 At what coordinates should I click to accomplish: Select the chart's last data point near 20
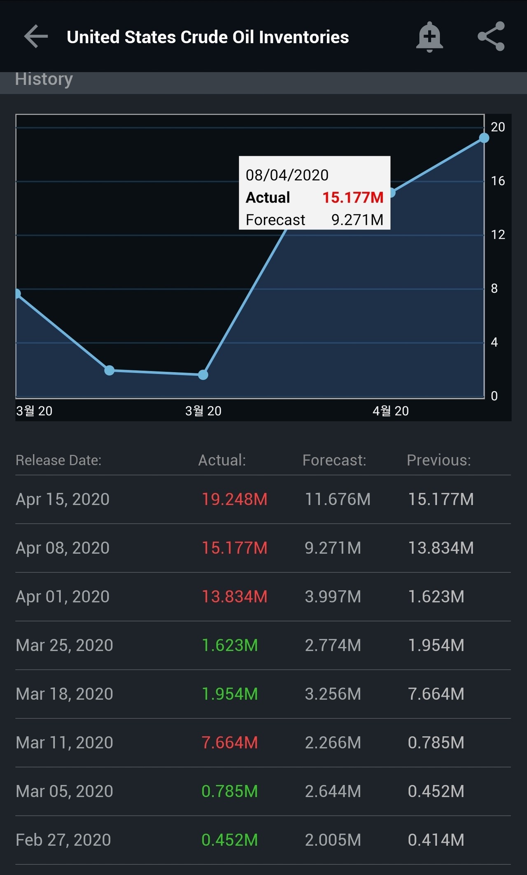(x=484, y=138)
